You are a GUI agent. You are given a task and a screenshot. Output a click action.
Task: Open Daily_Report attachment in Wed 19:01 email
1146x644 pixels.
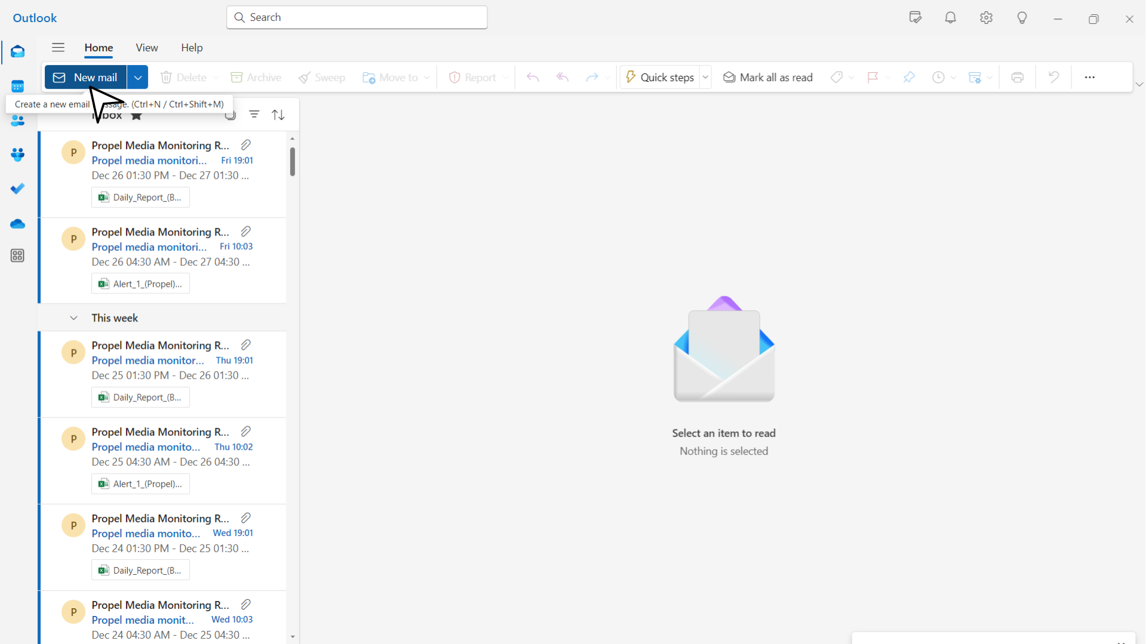coord(140,570)
